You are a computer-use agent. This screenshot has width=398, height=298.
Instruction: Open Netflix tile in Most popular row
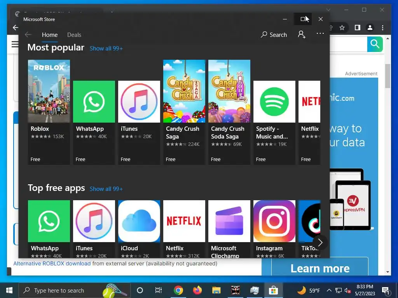point(309,123)
